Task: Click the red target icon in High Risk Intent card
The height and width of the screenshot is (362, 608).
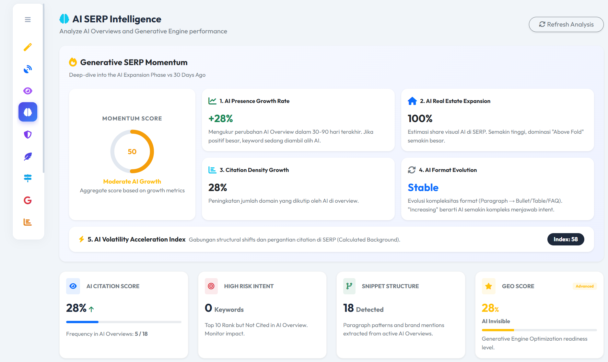Action: point(211,286)
